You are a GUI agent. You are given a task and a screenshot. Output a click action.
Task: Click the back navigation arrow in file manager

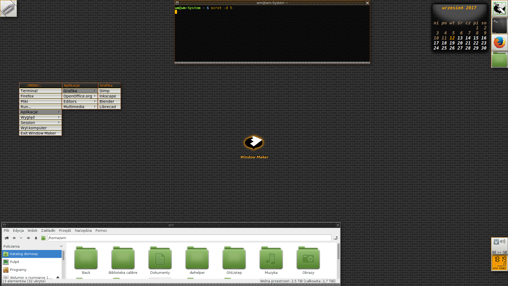coord(14,238)
